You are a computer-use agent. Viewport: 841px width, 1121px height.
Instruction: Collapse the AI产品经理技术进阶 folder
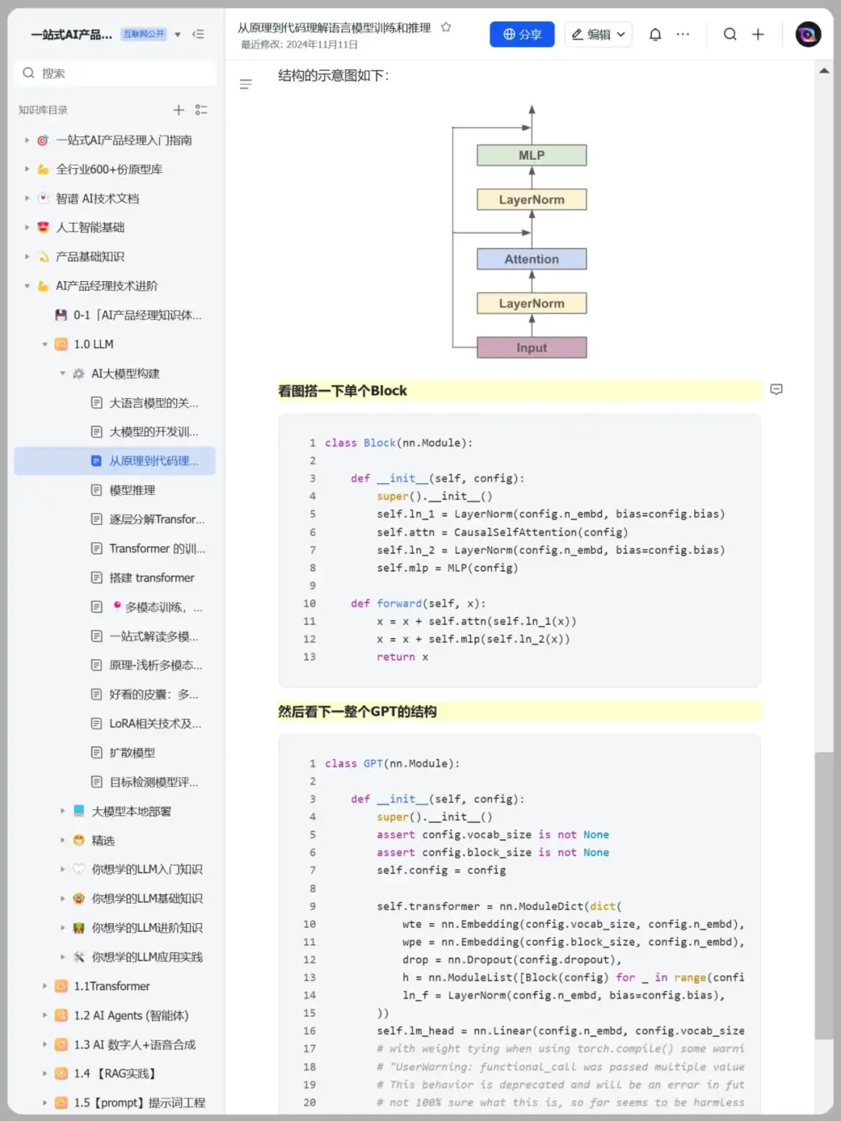[x=27, y=286]
